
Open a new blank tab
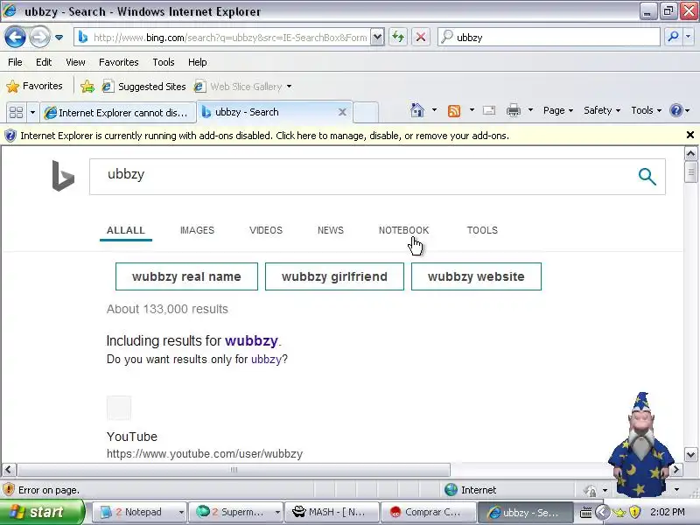[x=366, y=112]
